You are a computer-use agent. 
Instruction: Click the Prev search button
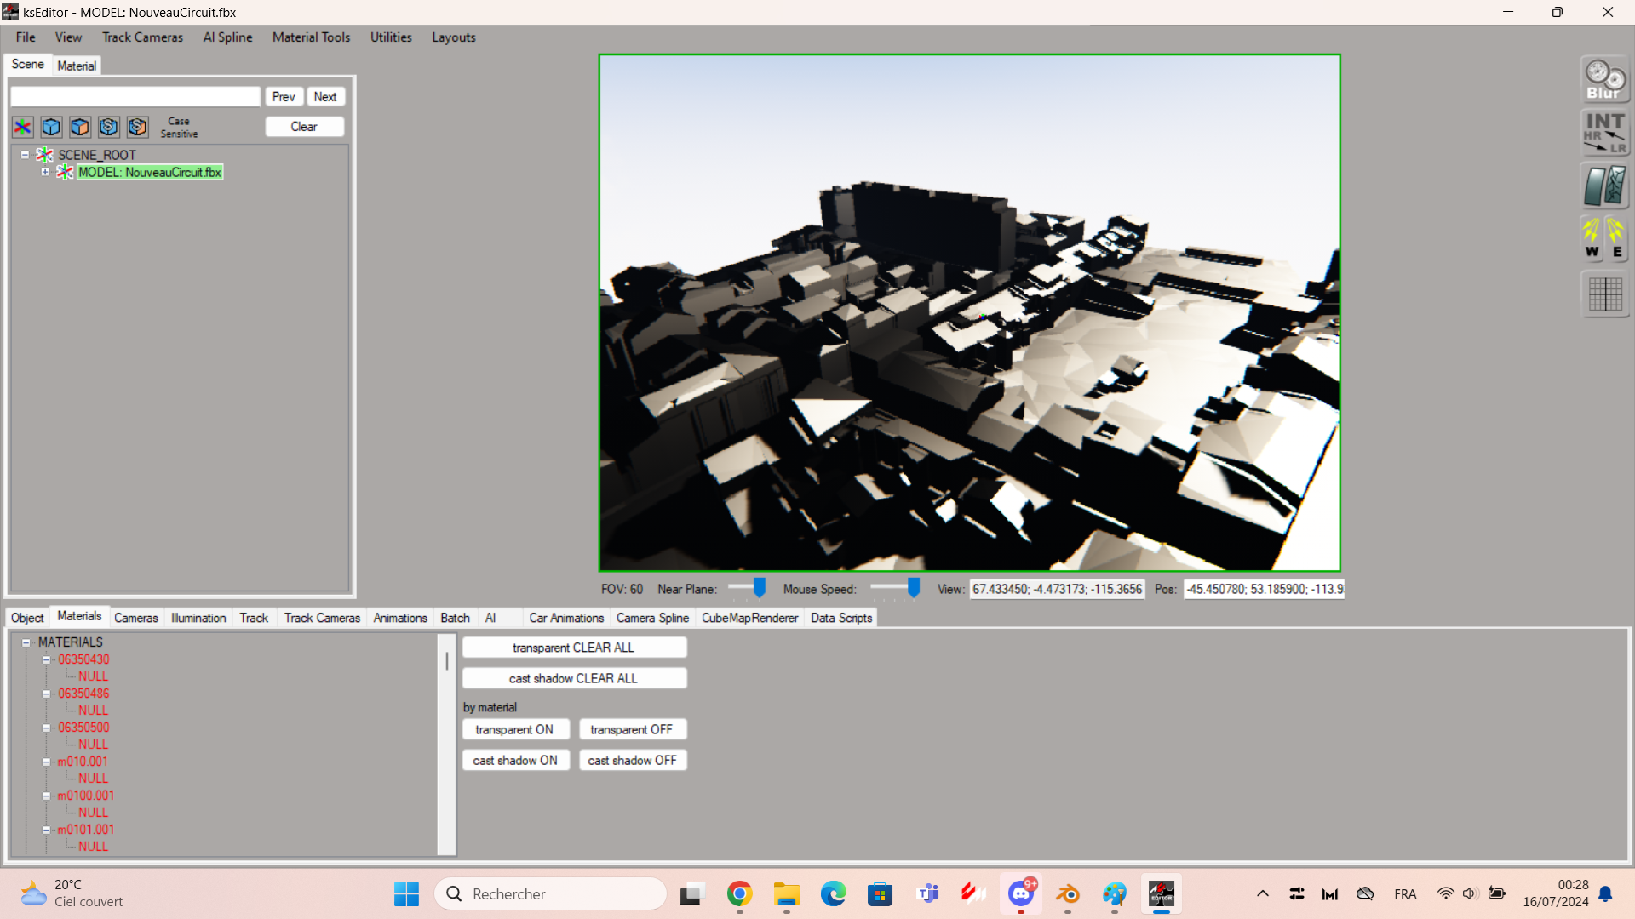coord(284,97)
